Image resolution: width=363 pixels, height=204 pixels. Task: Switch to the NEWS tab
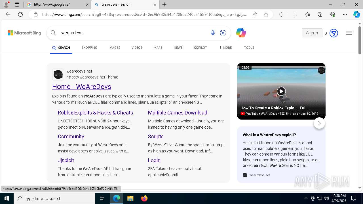[x=178, y=48]
